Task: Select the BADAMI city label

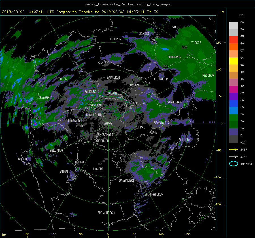Action: 112,93
